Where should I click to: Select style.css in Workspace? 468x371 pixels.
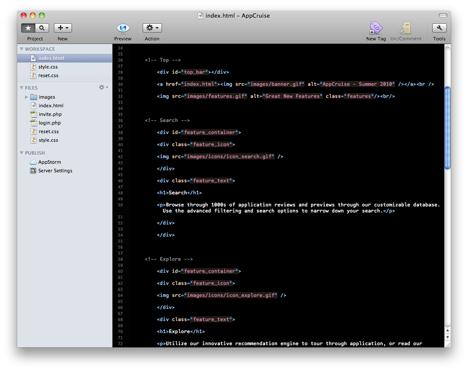coord(65,67)
